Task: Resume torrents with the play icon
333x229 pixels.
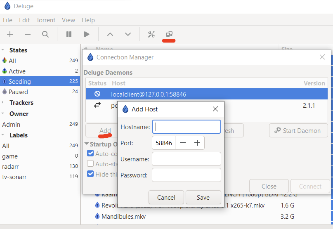Action: pyautogui.click(x=86, y=34)
